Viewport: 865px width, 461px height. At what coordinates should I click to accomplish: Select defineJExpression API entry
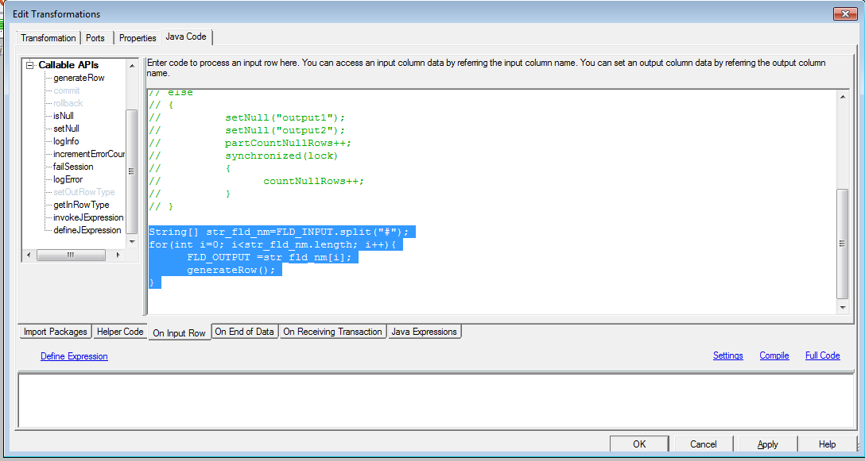[x=87, y=229]
